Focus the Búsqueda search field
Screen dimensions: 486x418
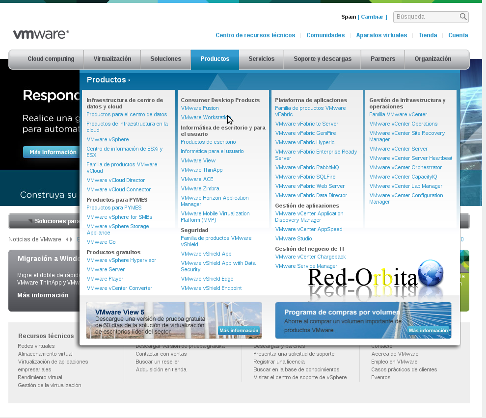(x=431, y=17)
